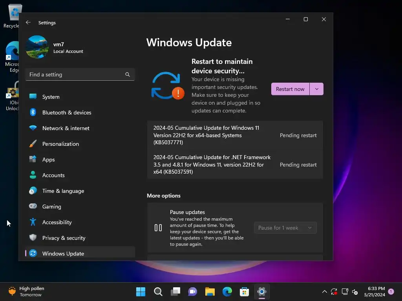
Task: Focus the Find a setting search box
Action: pyautogui.click(x=80, y=74)
